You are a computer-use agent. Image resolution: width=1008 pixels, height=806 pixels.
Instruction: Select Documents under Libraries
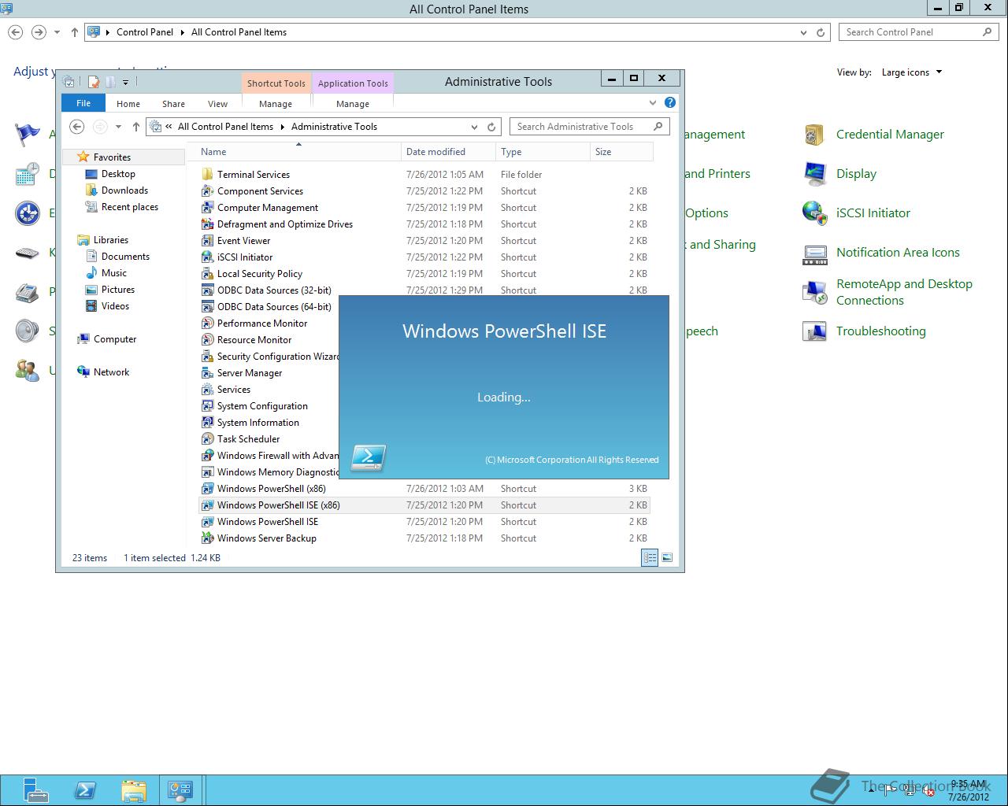(x=125, y=257)
